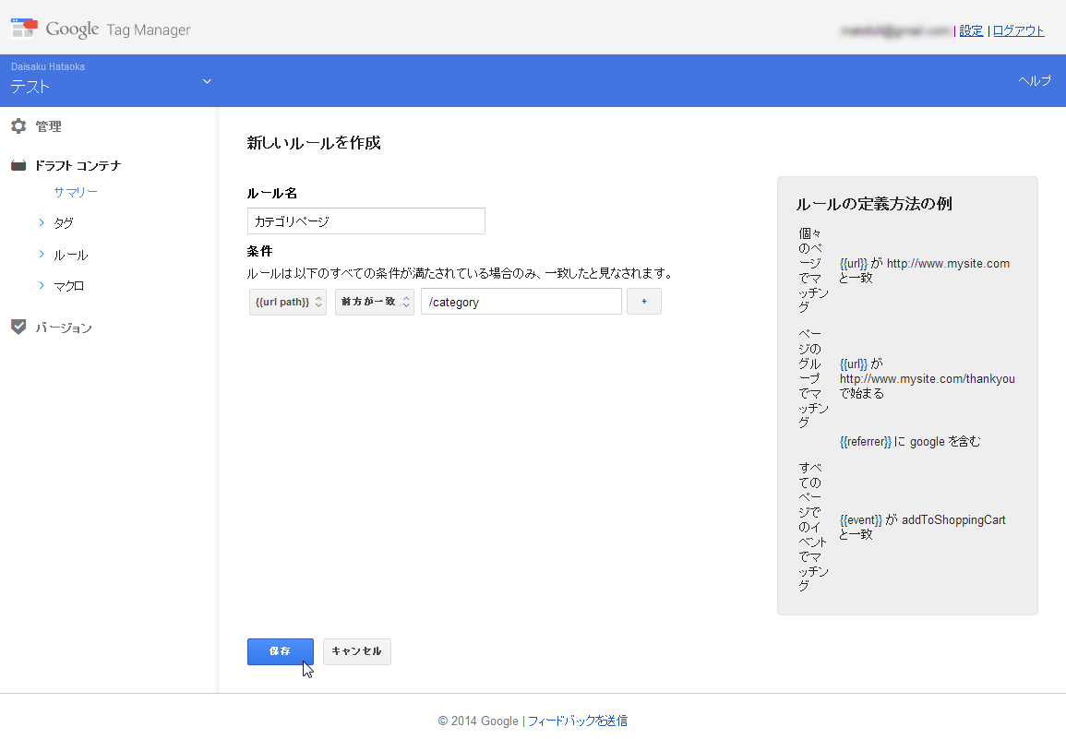Select サマリー in the sidebar

click(76, 193)
